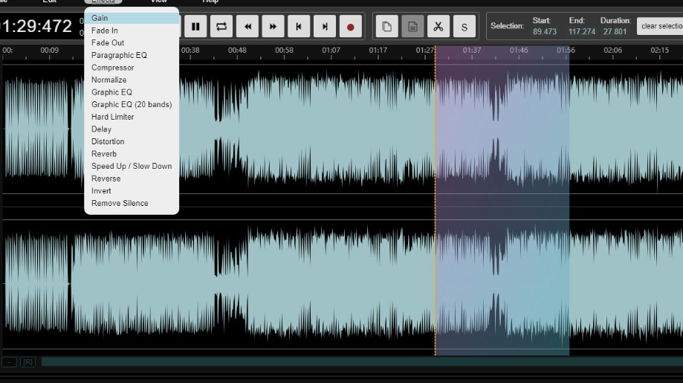The width and height of the screenshot is (683, 383).
Task: Click the 01:46 ruler mark
Action: tap(519, 50)
